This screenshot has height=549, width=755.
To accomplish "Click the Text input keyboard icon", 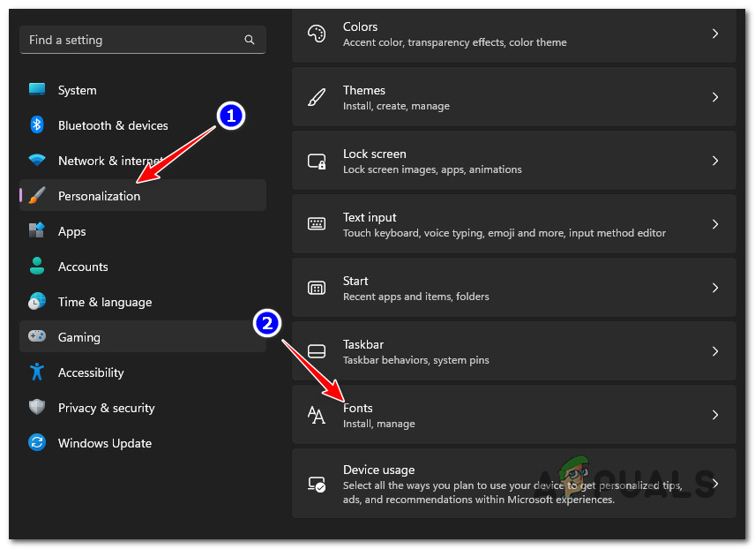I will pos(317,223).
